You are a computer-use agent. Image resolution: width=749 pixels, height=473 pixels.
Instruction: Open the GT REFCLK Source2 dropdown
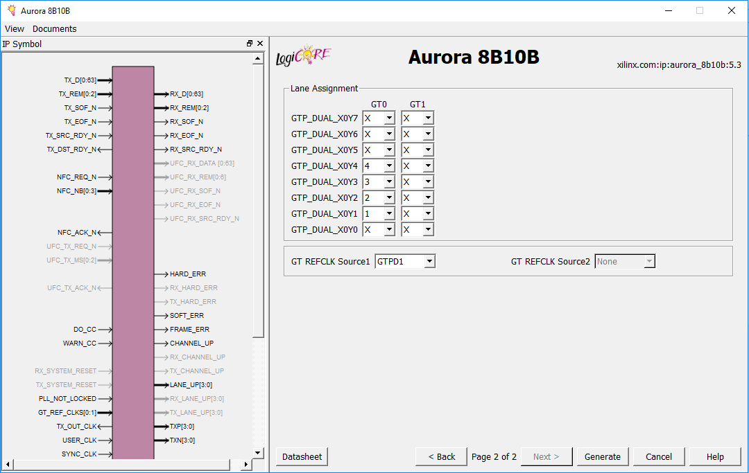[x=647, y=261]
